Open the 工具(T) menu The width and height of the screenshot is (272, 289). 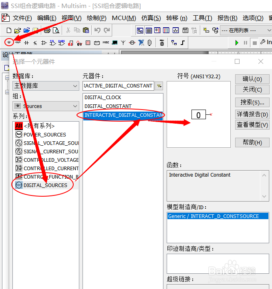(202, 18)
